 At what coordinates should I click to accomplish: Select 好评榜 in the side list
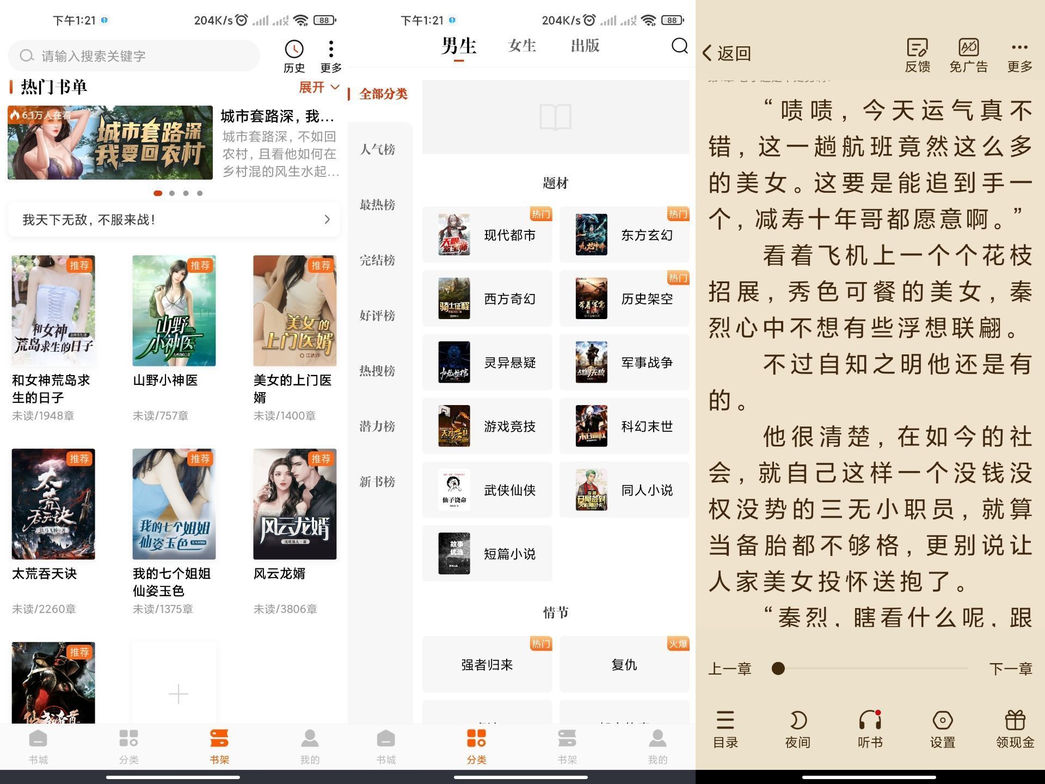[x=377, y=315]
